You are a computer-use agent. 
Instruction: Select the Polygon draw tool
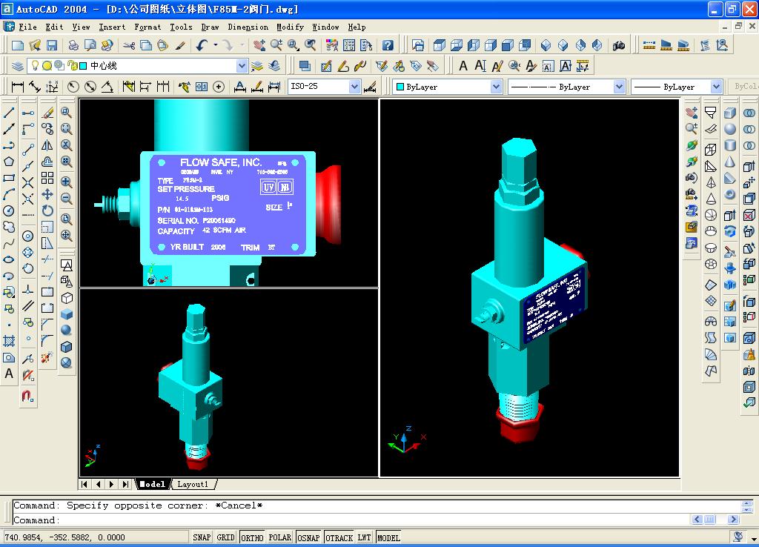pyautogui.click(x=9, y=162)
